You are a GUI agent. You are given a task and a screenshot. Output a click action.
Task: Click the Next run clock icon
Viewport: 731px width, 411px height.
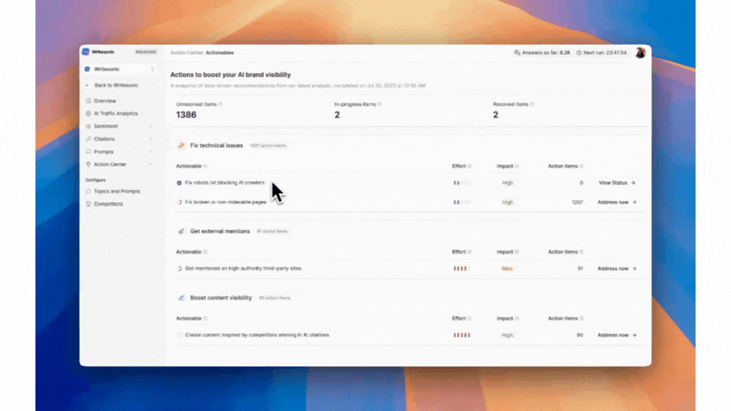(x=579, y=53)
